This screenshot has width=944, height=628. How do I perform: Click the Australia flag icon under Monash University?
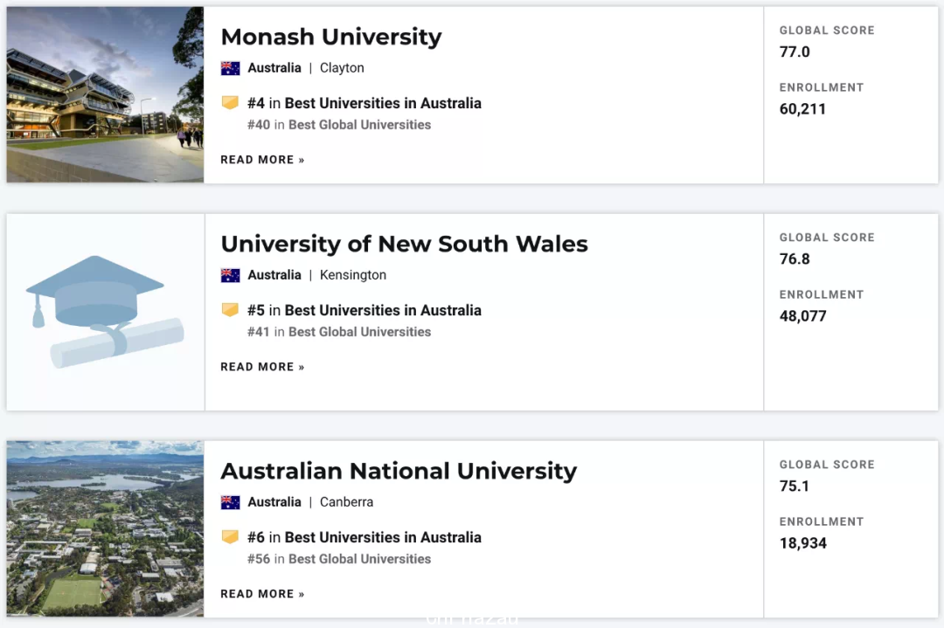[x=230, y=68]
